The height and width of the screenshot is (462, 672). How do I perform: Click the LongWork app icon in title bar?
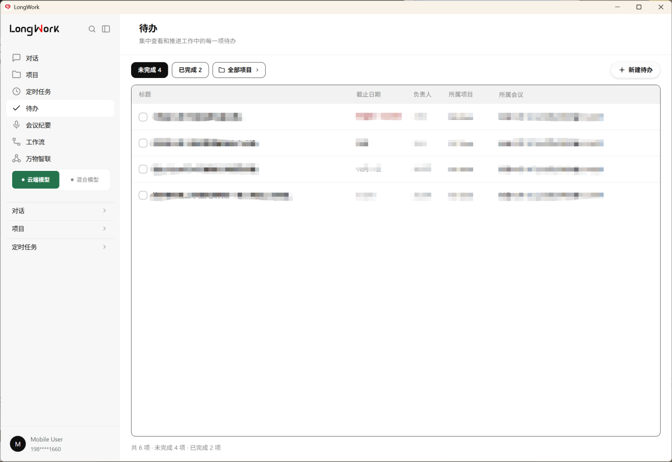point(8,7)
